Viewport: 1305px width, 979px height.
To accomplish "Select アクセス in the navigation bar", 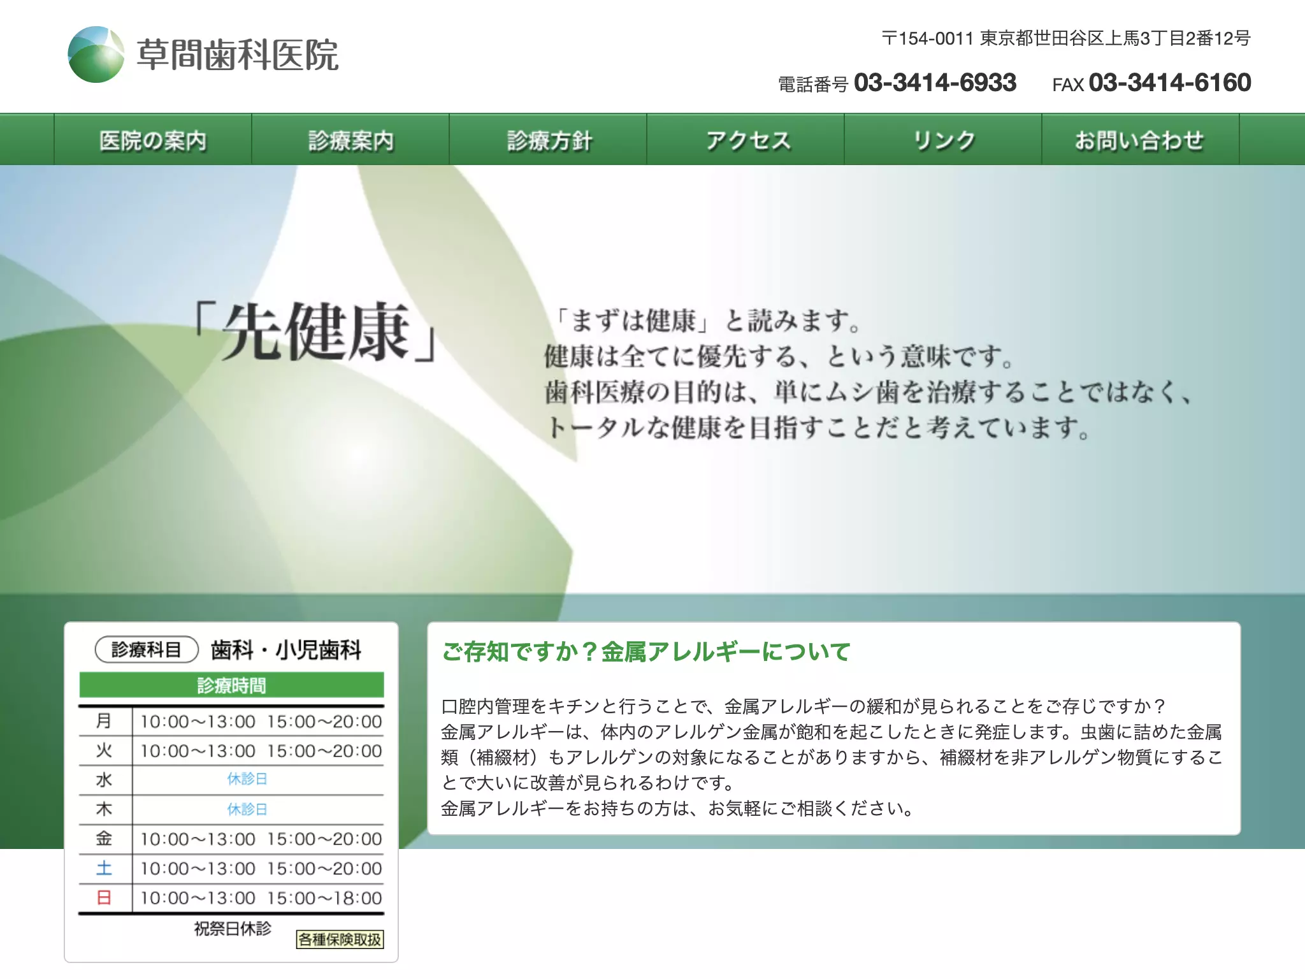I will pos(746,140).
